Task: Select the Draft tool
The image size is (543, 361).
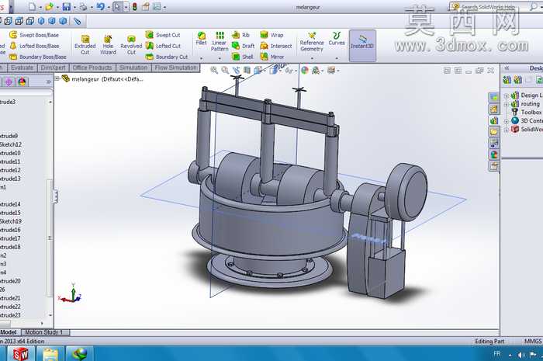Action: point(243,46)
